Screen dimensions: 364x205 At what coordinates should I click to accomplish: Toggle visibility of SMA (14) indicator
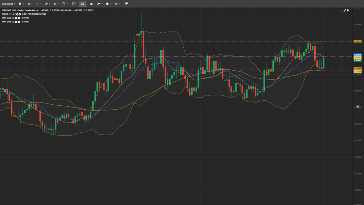[x=13, y=22]
